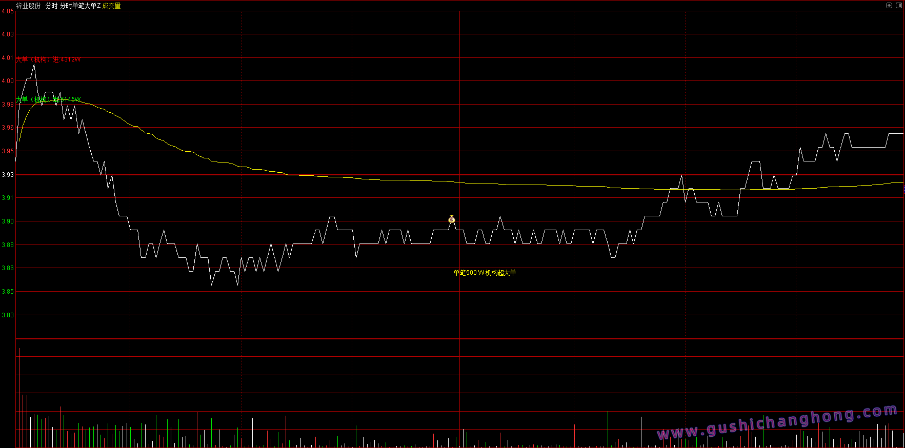This screenshot has width=905, height=448.
Task: Click the side panel toggle icon
Action: click(898, 6)
